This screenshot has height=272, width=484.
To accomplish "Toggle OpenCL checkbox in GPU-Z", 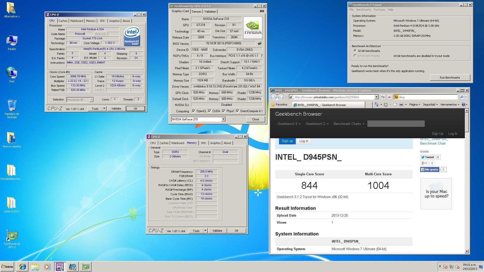I will coord(193,111).
